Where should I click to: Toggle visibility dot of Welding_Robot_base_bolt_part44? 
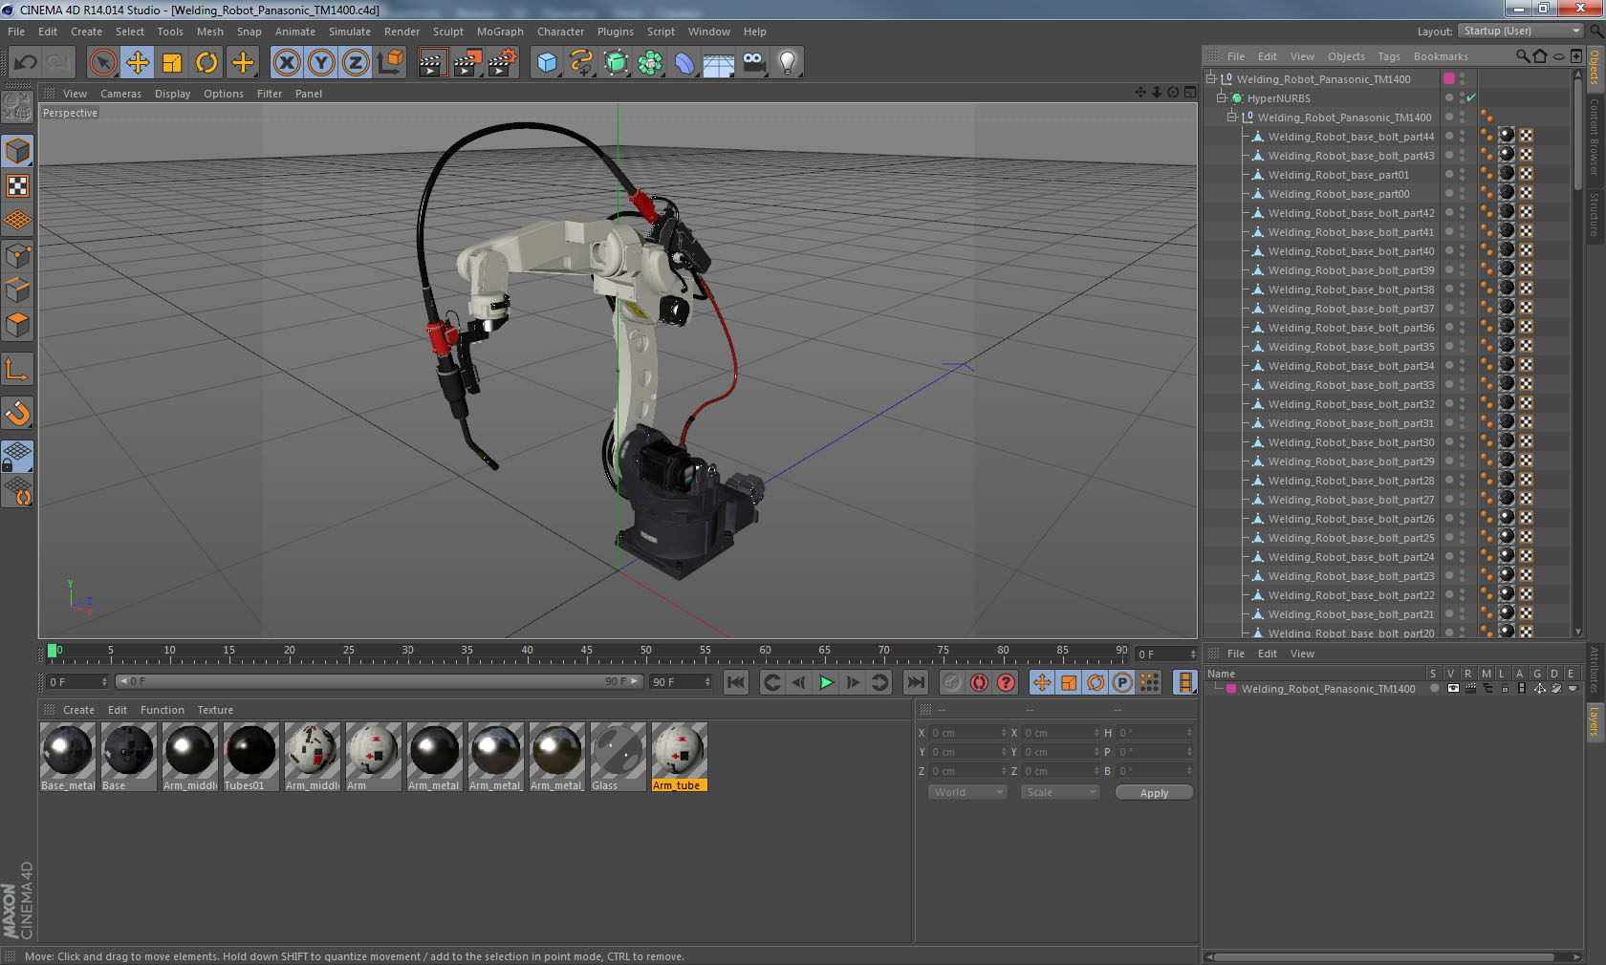pyautogui.click(x=1449, y=137)
